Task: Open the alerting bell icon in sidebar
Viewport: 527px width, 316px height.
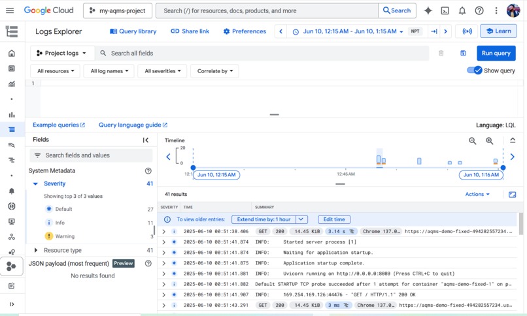Action: [12, 191]
